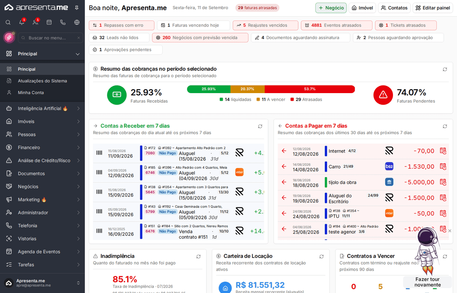Click red 53.7% segment of billing bar
The height and width of the screenshot is (293, 457).
[310, 89]
